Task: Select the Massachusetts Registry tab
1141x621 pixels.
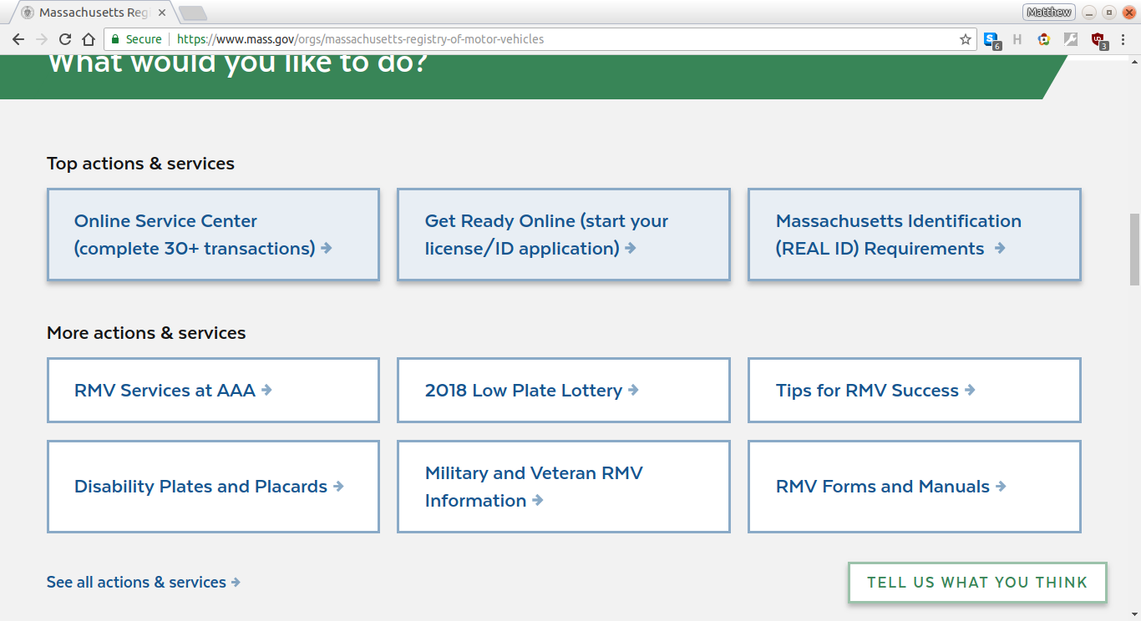Action: (93, 13)
